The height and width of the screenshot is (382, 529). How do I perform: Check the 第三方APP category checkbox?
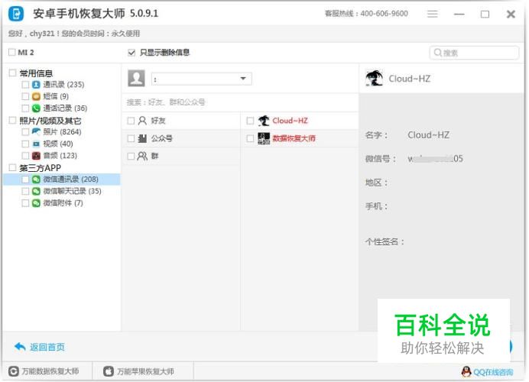click(13, 167)
